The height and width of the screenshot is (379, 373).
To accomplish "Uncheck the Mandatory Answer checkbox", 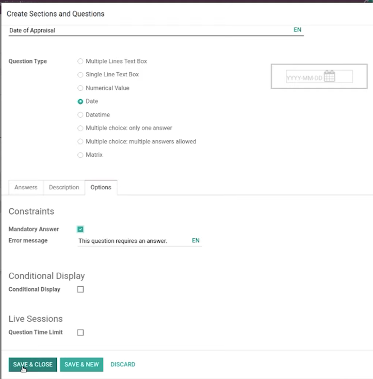I will [x=80, y=229].
